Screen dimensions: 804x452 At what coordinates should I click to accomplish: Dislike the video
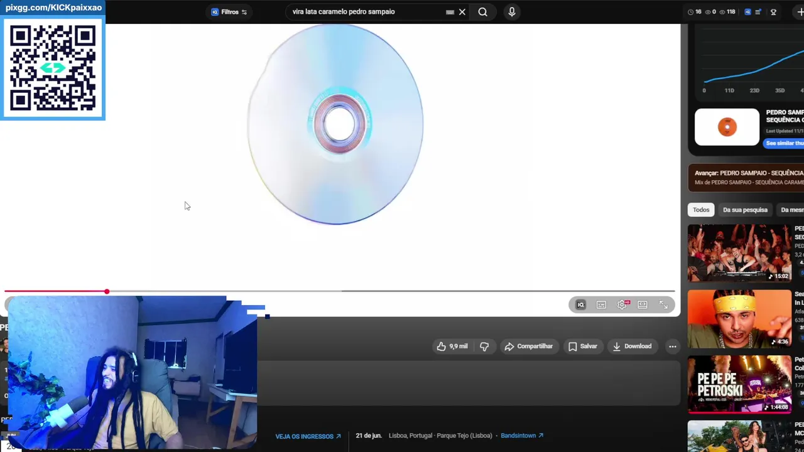484,347
